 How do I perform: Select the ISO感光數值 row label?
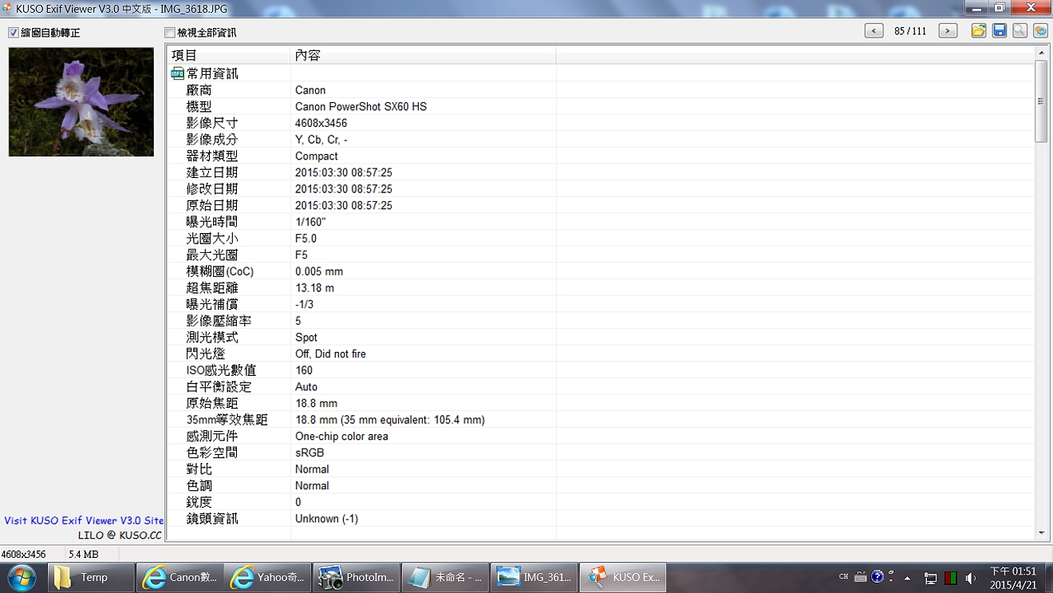coord(221,370)
